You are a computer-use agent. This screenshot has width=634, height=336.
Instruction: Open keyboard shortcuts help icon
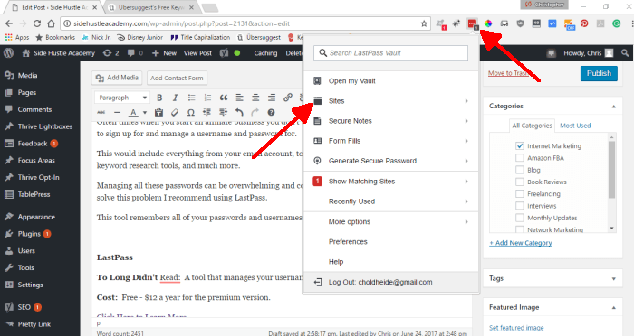pyautogui.click(x=272, y=113)
